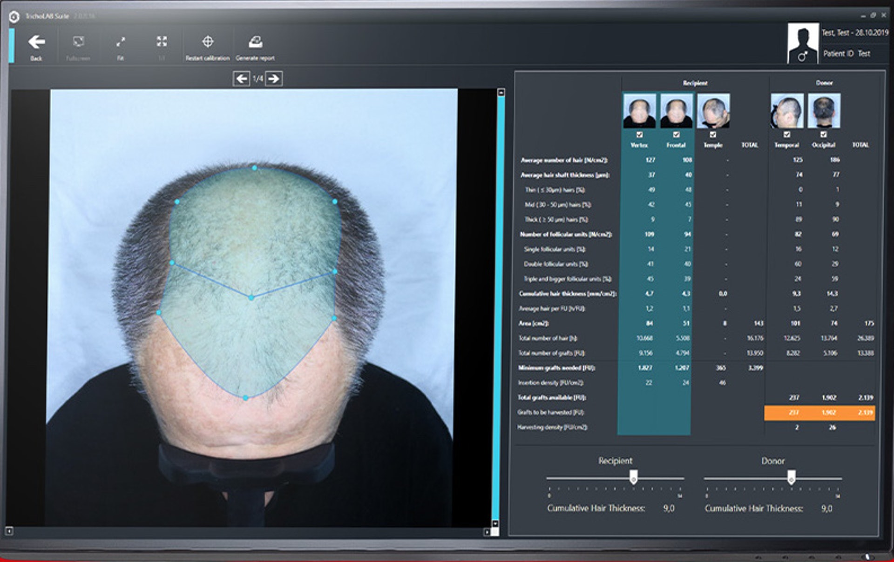The width and height of the screenshot is (894, 562).
Task: Click the Vertex minimum grafts needed 1.827
Action: (645, 368)
